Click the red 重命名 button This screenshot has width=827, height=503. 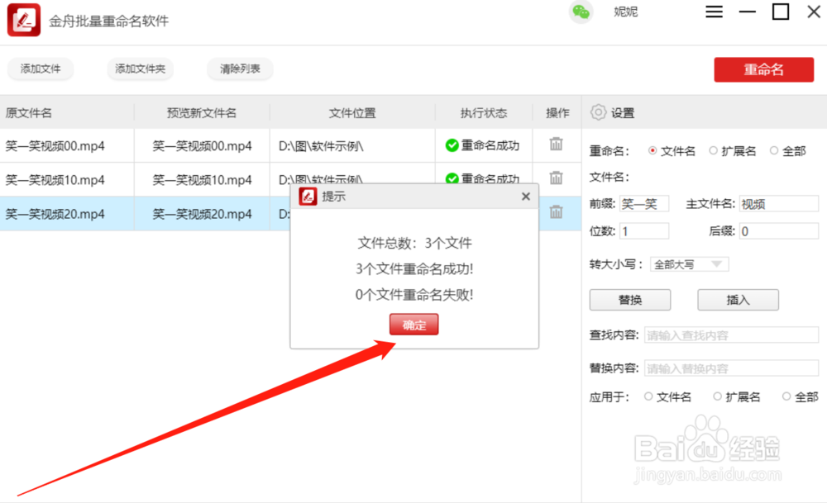[x=763, y=70]
